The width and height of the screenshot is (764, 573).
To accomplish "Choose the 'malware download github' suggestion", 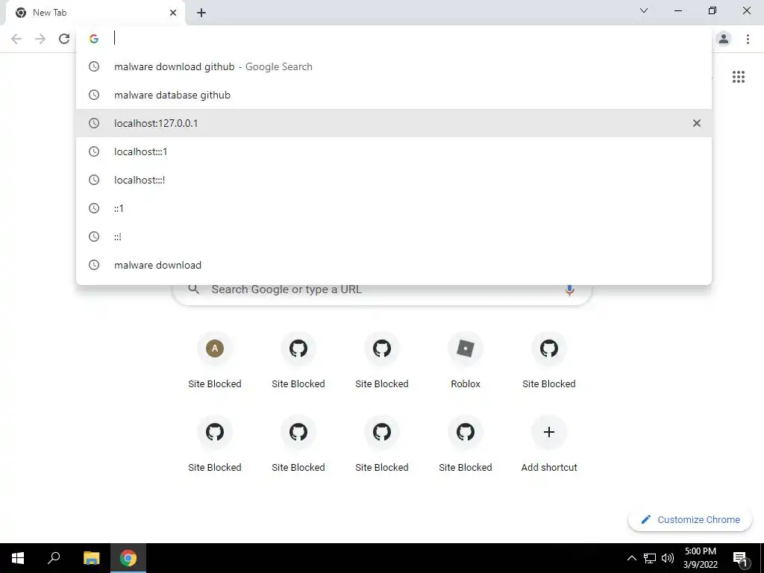I will tap(394, 66).
